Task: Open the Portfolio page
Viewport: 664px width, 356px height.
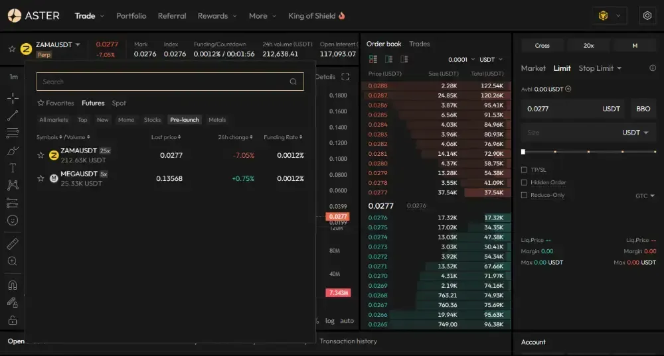Action: (131, 16)
